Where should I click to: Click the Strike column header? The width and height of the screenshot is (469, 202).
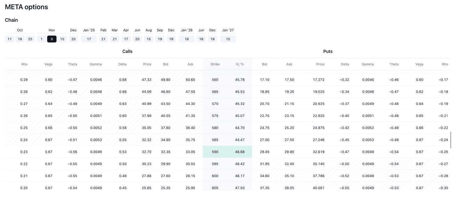[215, 64]
